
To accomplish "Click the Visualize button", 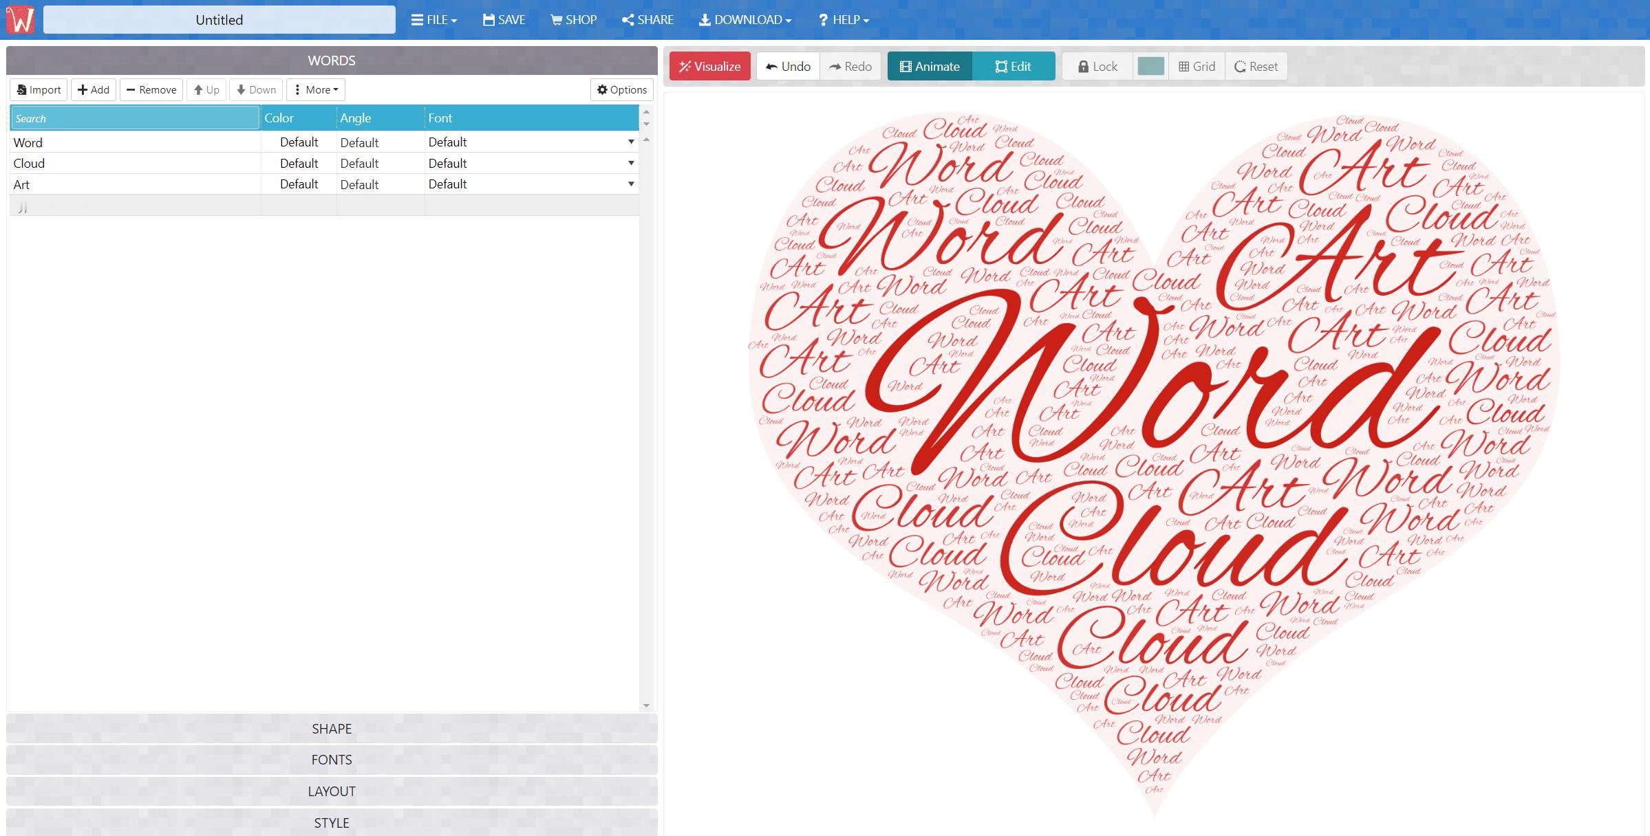I will pos(709,67).
